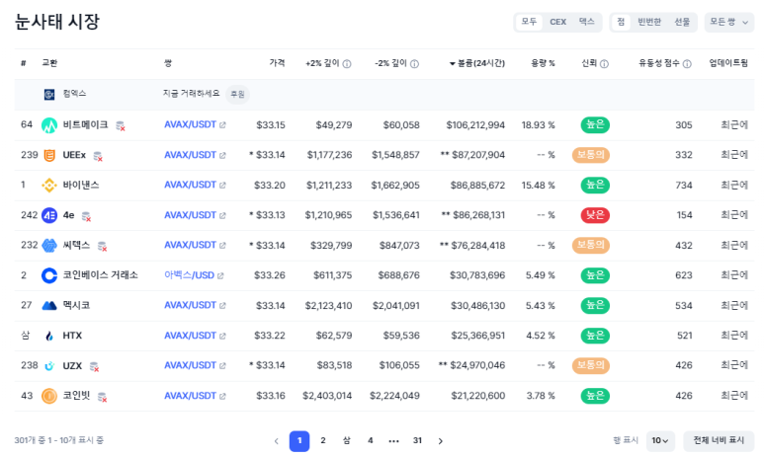Click the 코인빗 exchange logo icon

pos(49,396)
